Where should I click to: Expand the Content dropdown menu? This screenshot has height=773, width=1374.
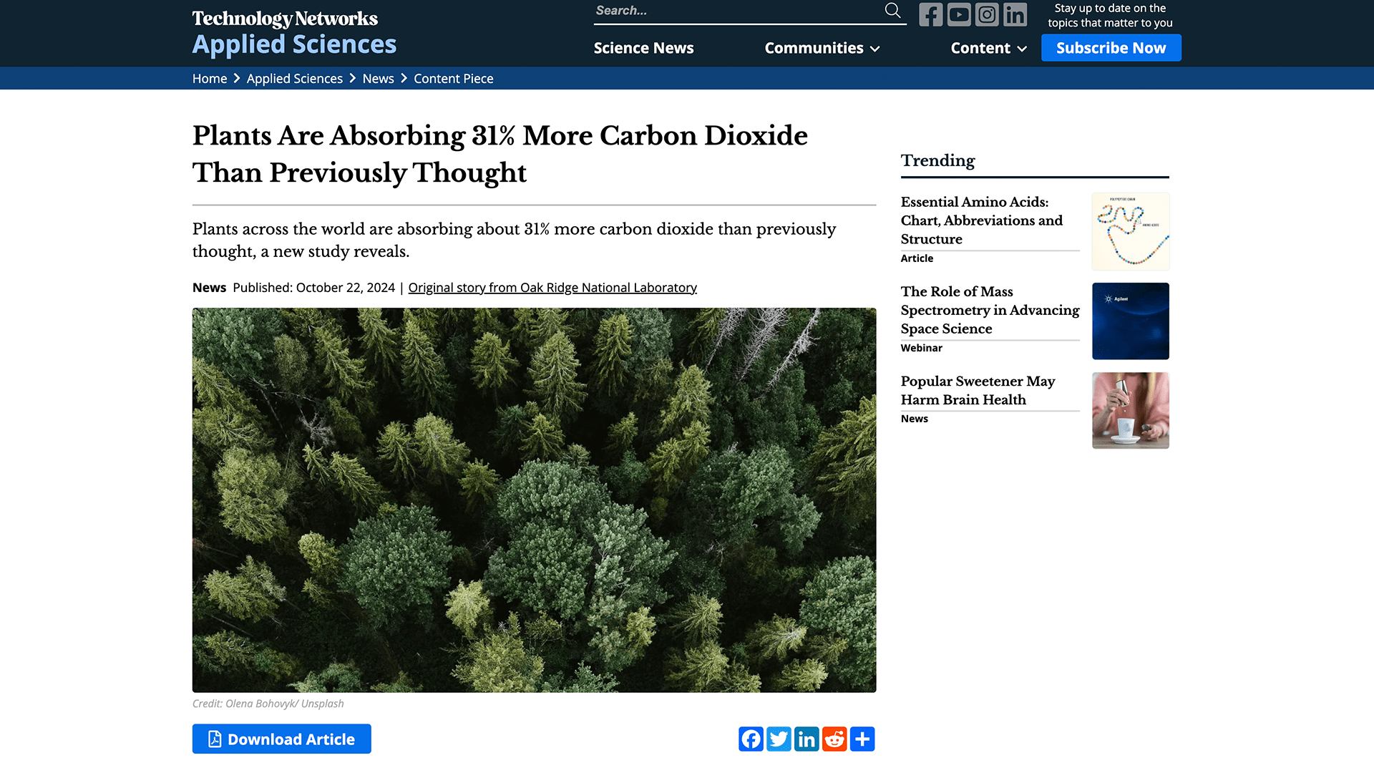pyautogui.click(x=988, y=48)
